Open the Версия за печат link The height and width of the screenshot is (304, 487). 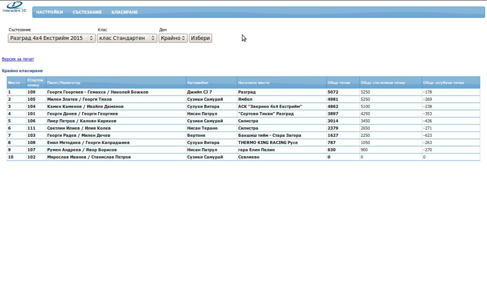pyautogui.click(x=18, y=59)
